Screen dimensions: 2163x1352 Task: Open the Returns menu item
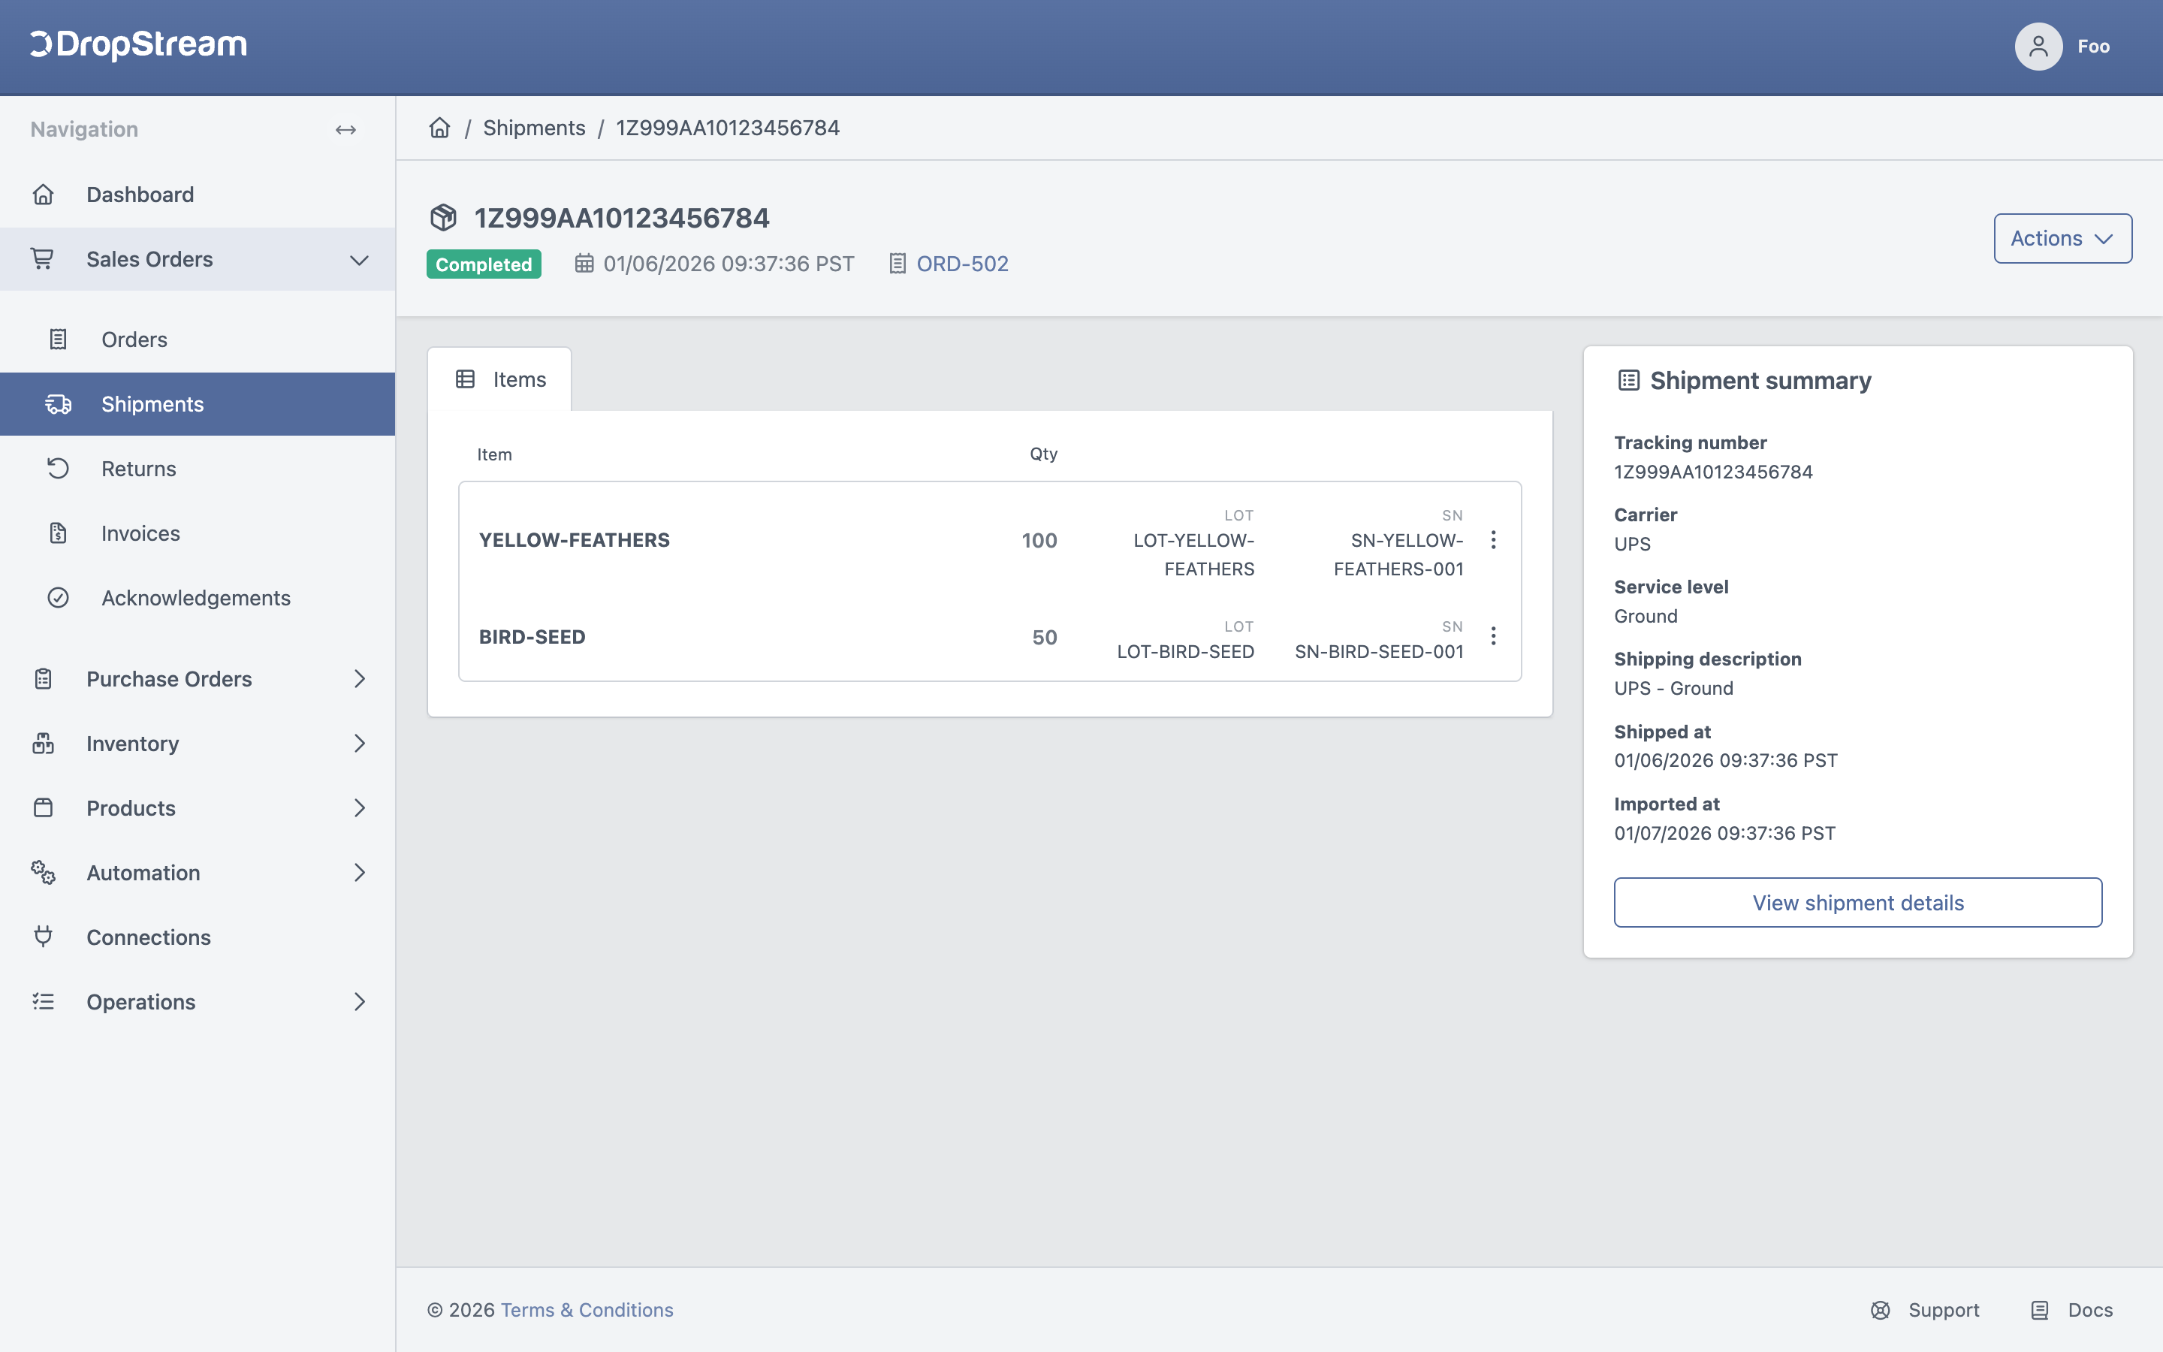pos(198,469)
